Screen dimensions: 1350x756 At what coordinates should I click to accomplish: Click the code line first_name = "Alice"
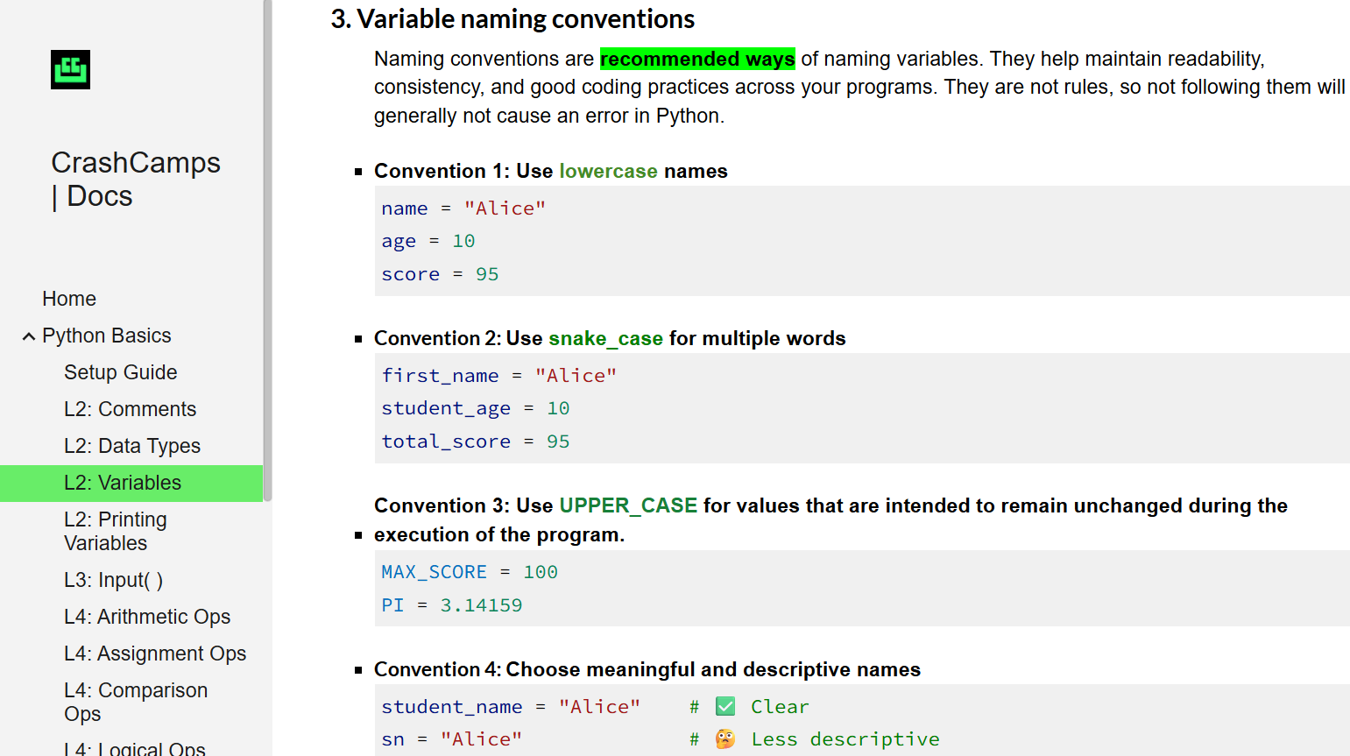tap(499, 376)
